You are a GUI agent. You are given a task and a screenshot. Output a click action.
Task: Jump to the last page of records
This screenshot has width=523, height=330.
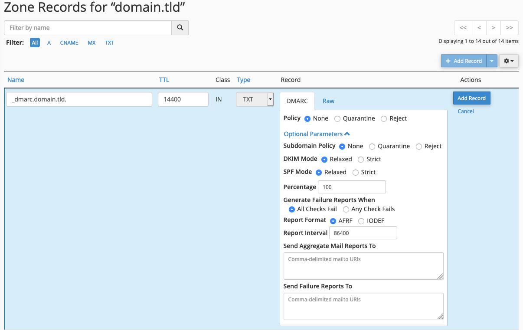510,28
